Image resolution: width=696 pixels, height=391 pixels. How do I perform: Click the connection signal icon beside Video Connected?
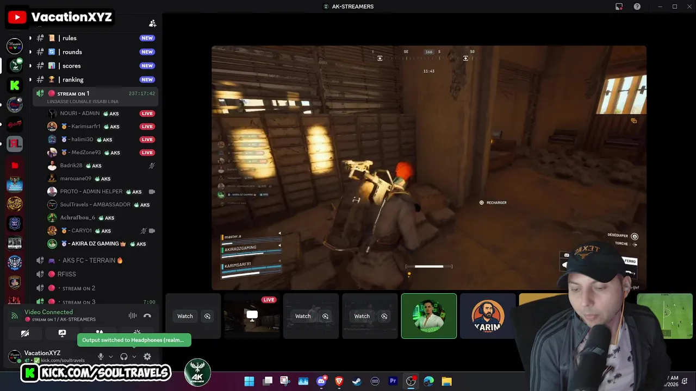click(x=15, y=316)
